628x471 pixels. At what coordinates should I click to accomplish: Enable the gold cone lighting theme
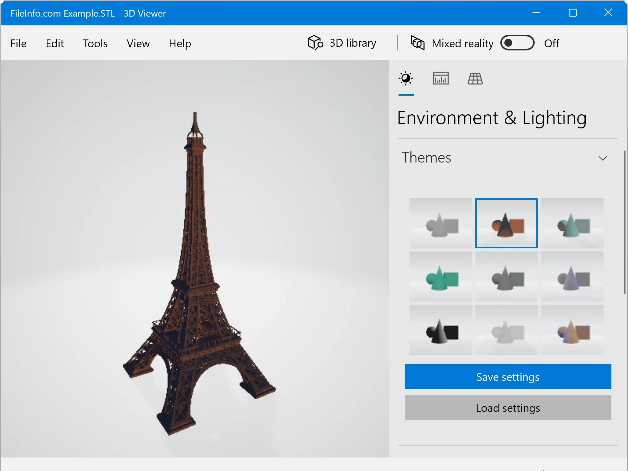pyautogui.click(x=572, y=330)
